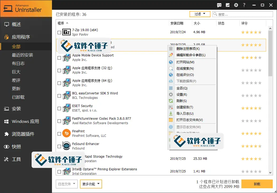Viewport: 277px width, 193px height.
Task: Click list icon beside 全否(Q)
Action: pyautogui.click(x=171, y=88)
